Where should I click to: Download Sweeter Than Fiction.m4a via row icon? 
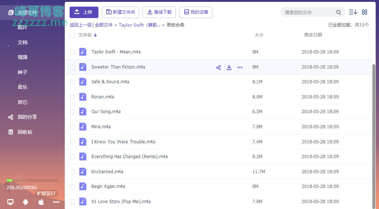click(x=229, y=67)
